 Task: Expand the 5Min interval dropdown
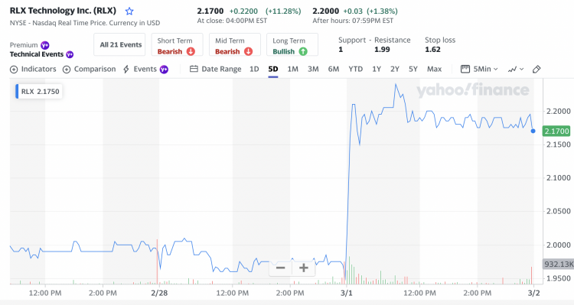click(x=479, y=69)
